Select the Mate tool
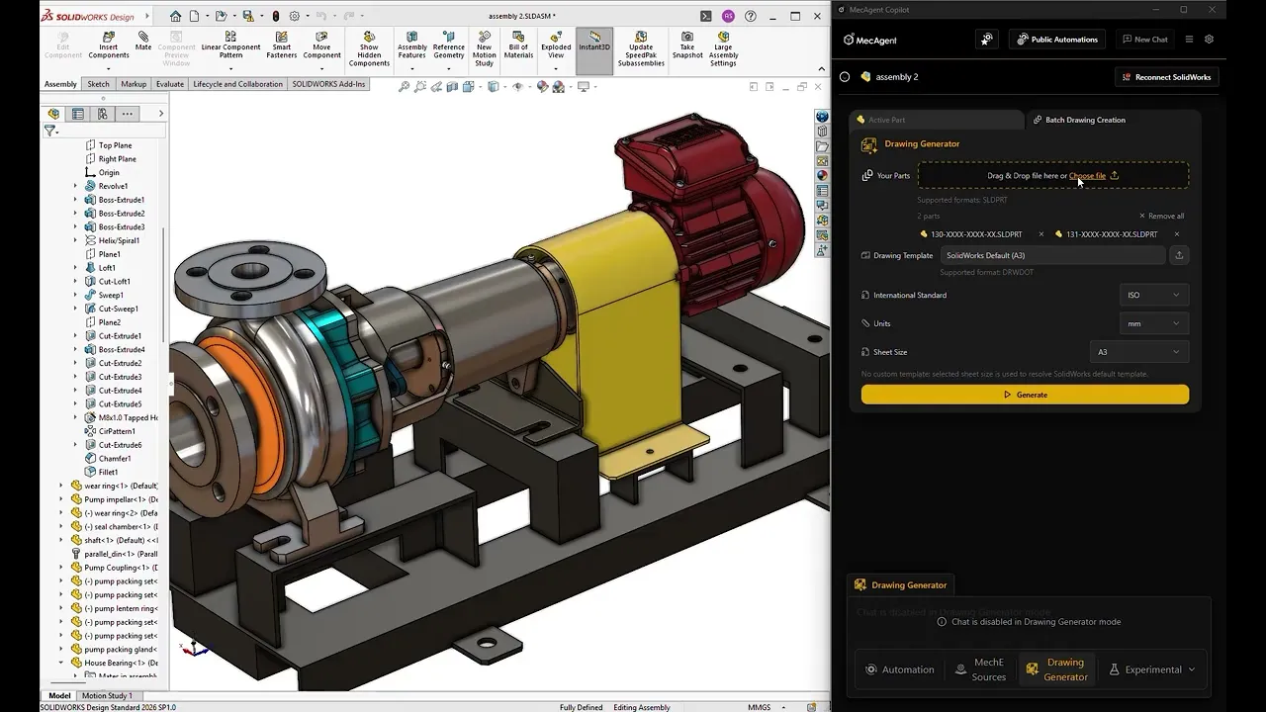Image resolution: width=1266 pixels, height=712 pixels. click(143, 41)
